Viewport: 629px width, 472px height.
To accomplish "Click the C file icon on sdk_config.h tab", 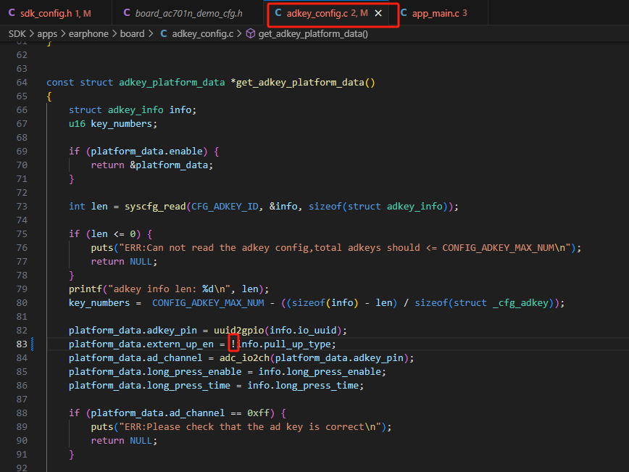I will click(12, 13).
